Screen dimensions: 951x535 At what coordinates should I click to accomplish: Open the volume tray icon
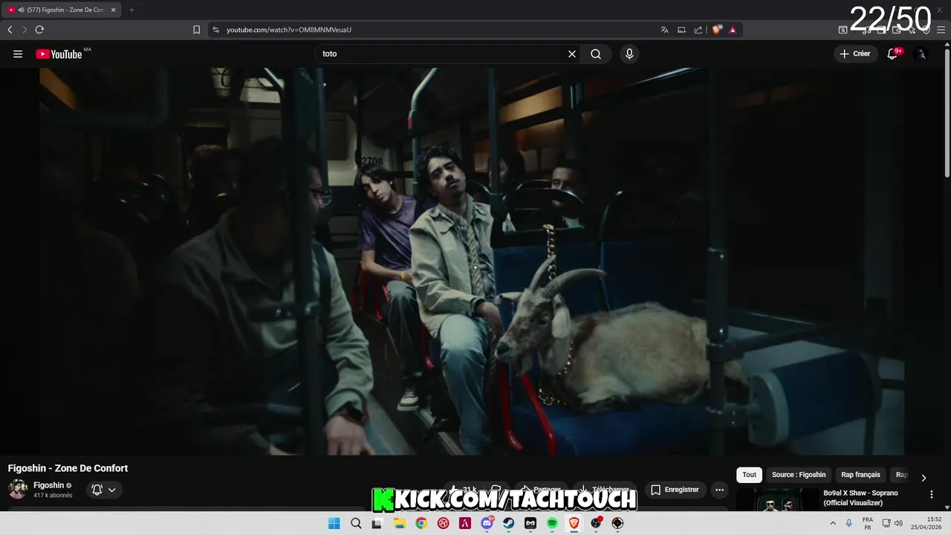point(898,523)
